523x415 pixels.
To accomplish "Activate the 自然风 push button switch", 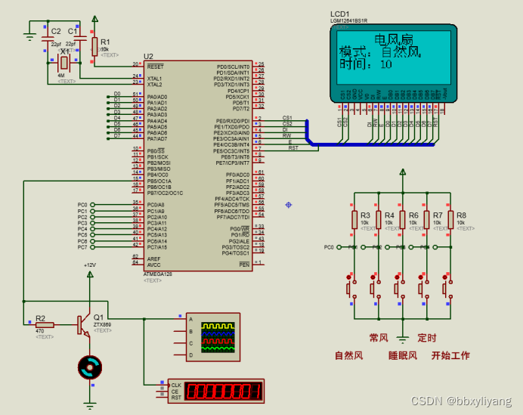I will (351, 287).
